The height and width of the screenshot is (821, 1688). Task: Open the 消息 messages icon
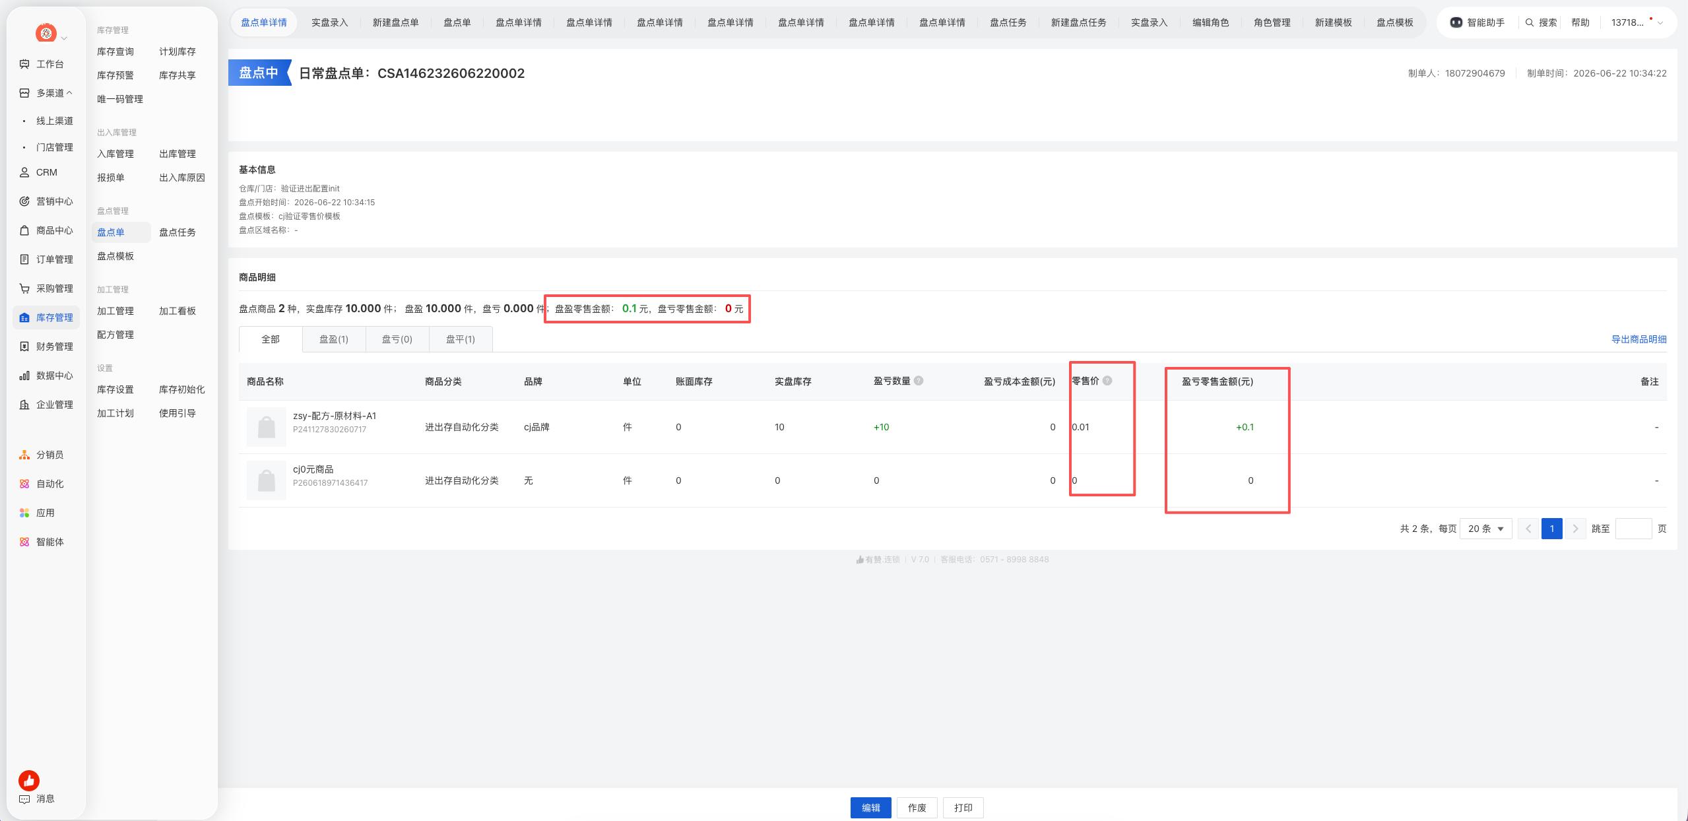24,799
